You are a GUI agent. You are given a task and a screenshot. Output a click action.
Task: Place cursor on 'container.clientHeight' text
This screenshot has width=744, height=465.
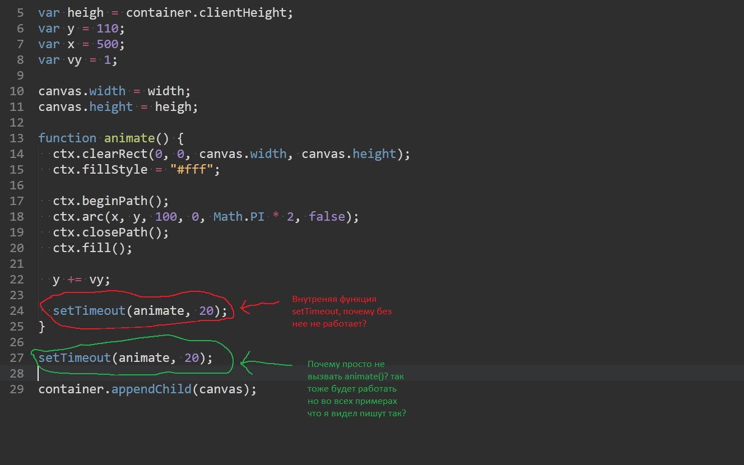point(206,13)
